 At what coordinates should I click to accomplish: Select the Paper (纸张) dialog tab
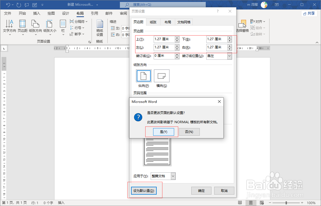coord(153,22)
